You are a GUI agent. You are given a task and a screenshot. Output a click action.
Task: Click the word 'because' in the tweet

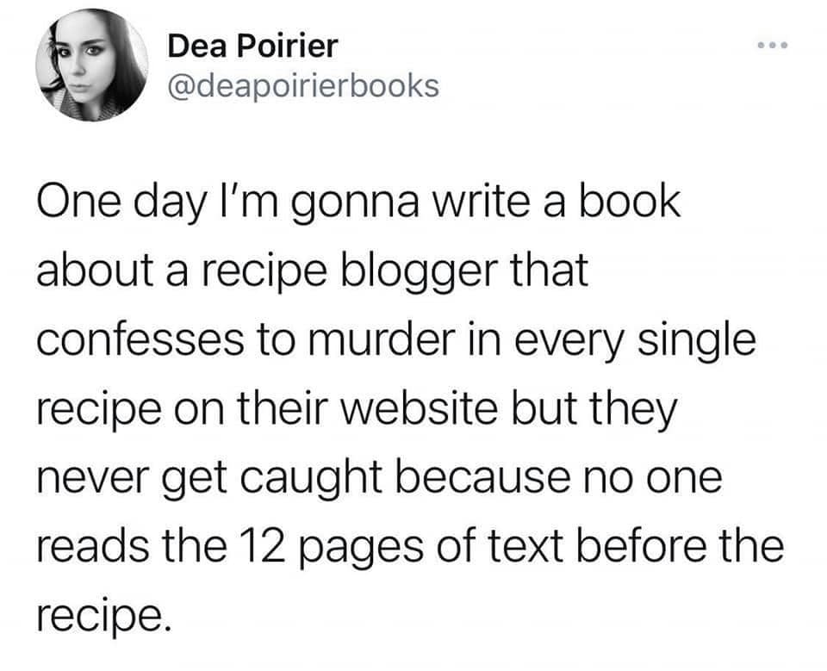483,477
